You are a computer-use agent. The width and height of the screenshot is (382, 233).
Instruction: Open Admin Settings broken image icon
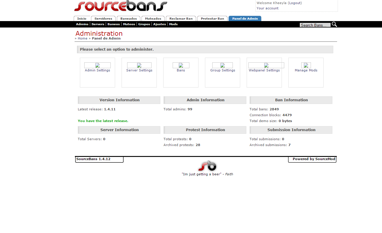(97, 65)
